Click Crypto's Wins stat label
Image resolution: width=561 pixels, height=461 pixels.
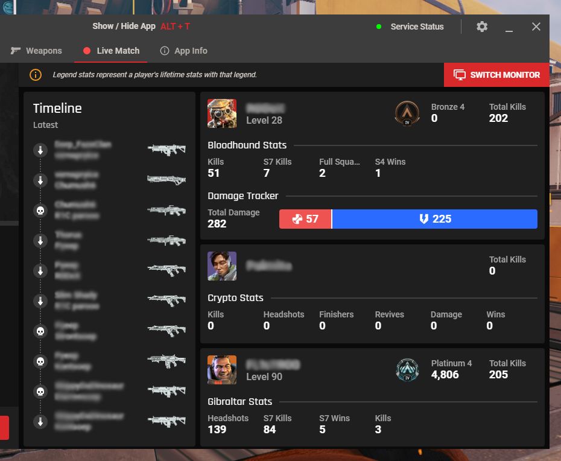(496, 314)
